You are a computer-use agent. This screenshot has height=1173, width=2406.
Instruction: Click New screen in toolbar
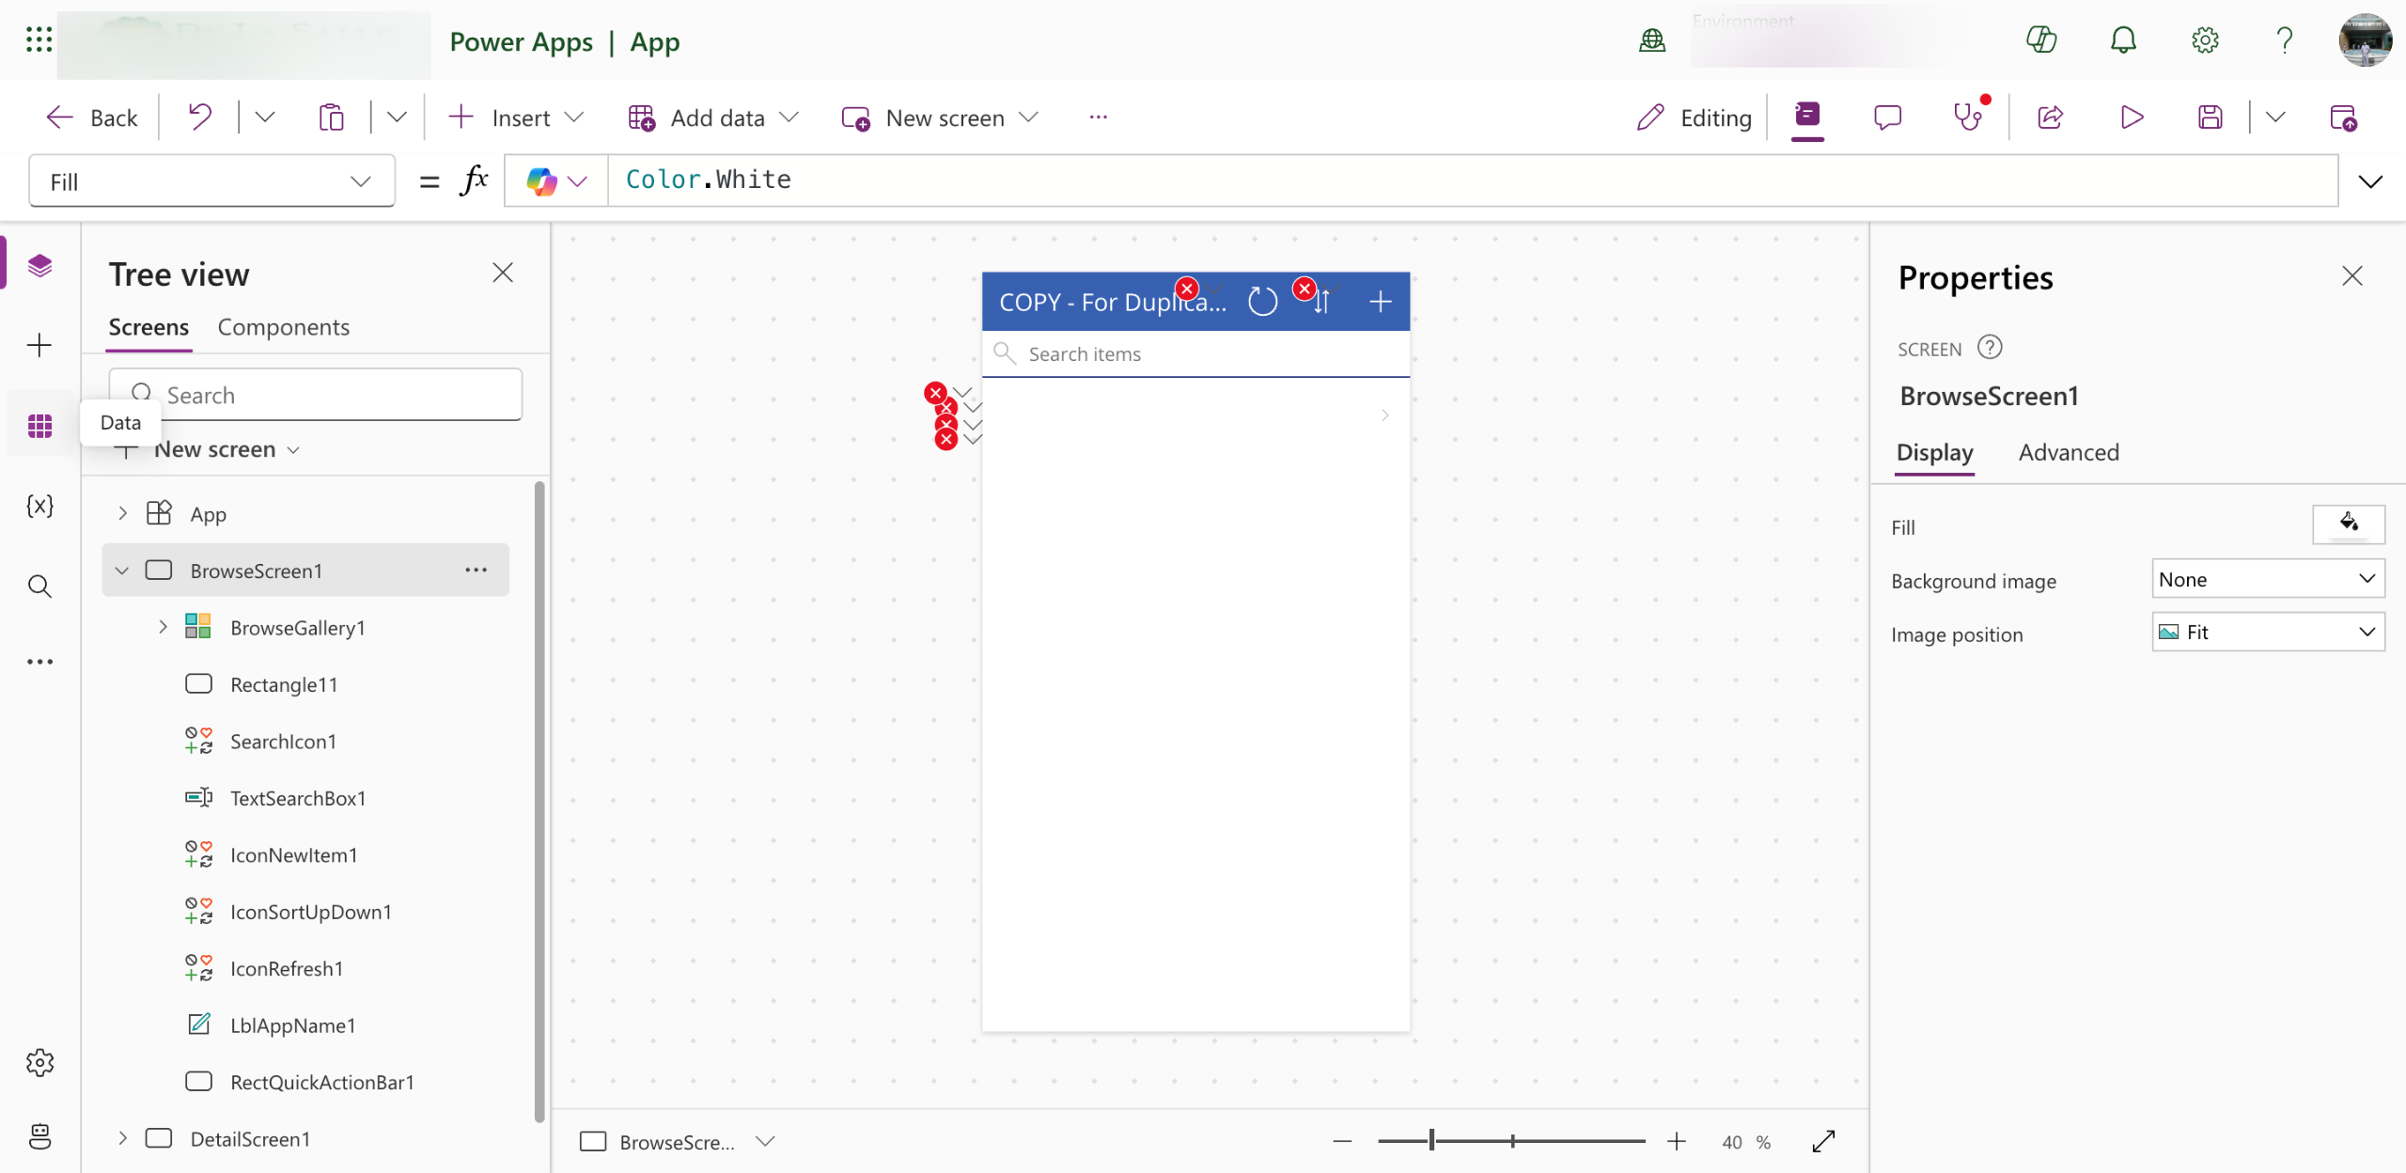pos(941,117)
